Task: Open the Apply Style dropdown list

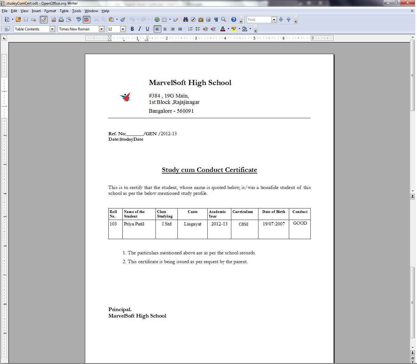Action: coord(52,29)
